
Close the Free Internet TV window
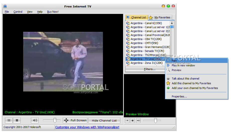click(x=173, y=6)
